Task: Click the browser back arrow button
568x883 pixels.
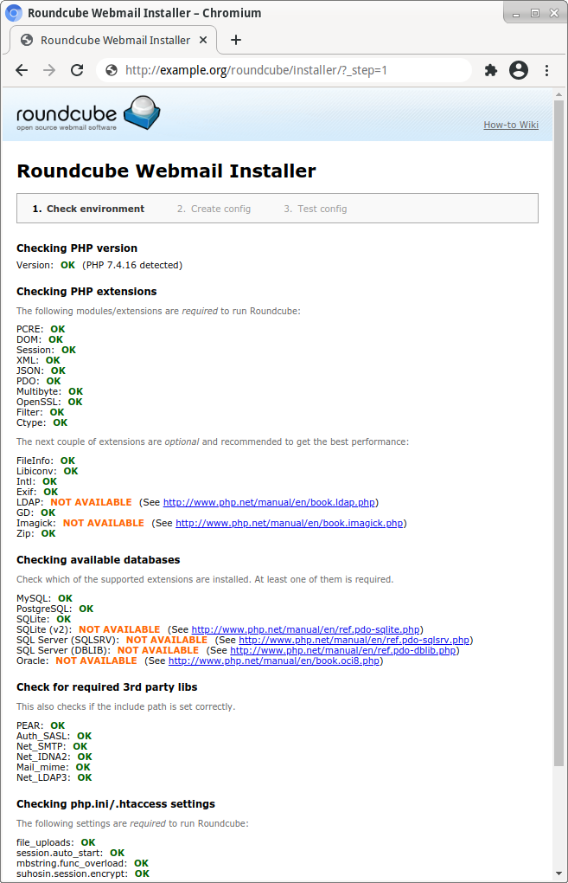Action: pos(22,70)
